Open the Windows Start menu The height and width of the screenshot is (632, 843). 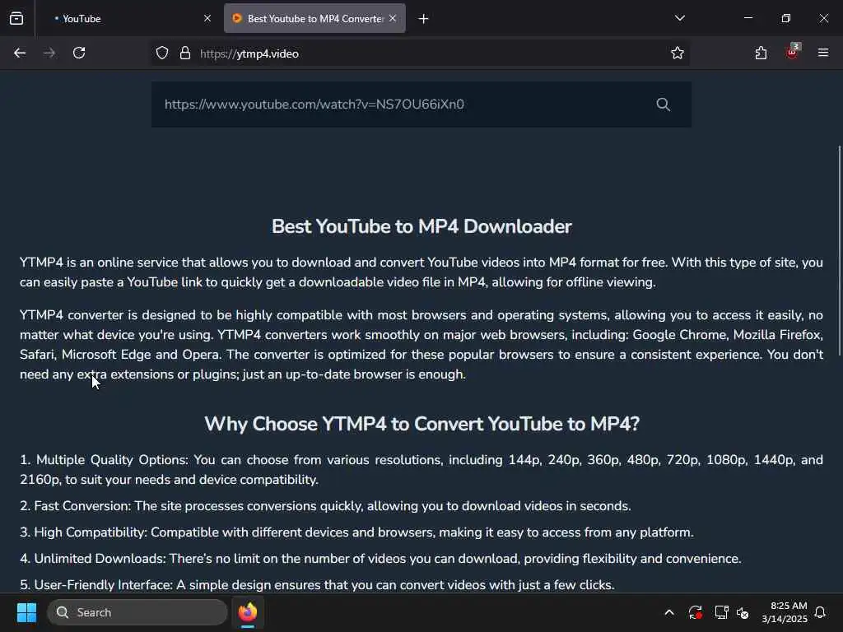click(26, 612)
